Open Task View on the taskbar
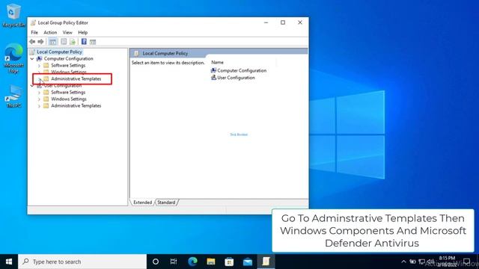This screenshot has width=479, height=269. pyautogui.click(x=174, y=262)
